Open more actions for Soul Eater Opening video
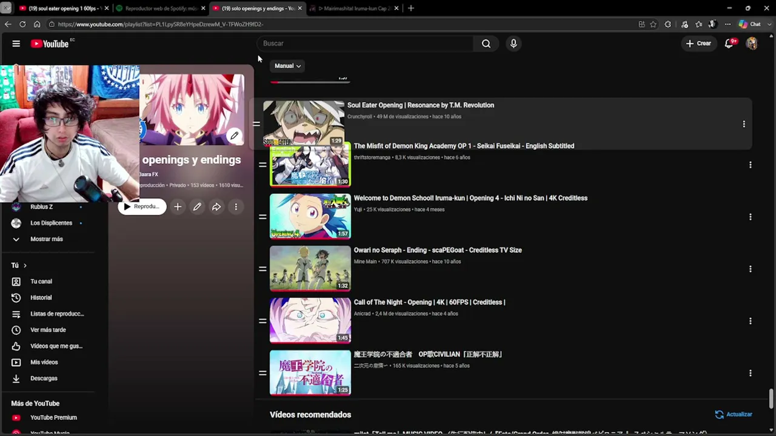Image resolution: width=776 pixels, height=436 pixels. [x=744, y=124]
